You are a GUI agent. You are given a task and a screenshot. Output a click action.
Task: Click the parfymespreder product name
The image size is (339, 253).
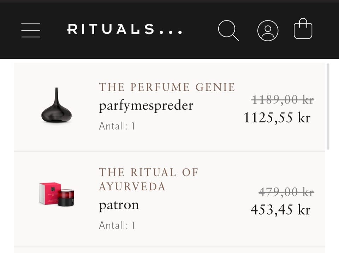[146, 105]
